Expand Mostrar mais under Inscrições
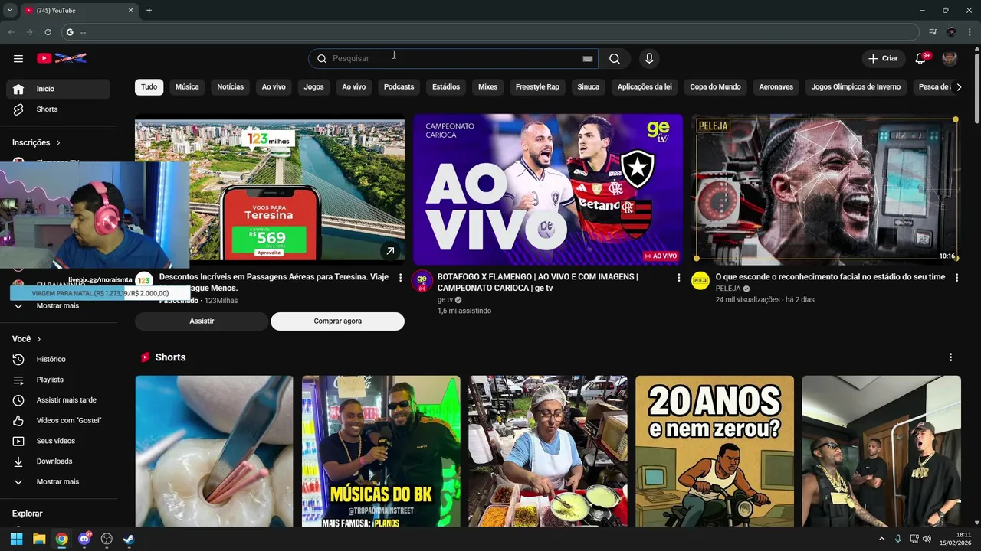This screenshot has width=981, height=551. pyautogui.click(x=58, y=305)
